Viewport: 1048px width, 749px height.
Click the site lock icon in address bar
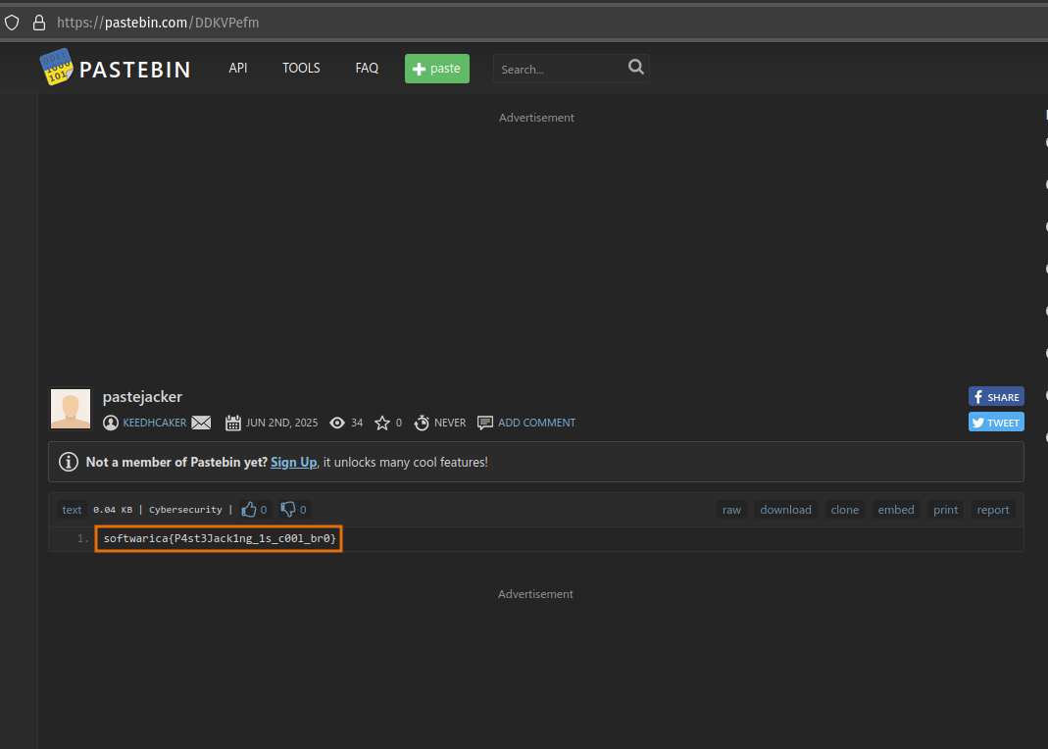click(x=39, y=22)
